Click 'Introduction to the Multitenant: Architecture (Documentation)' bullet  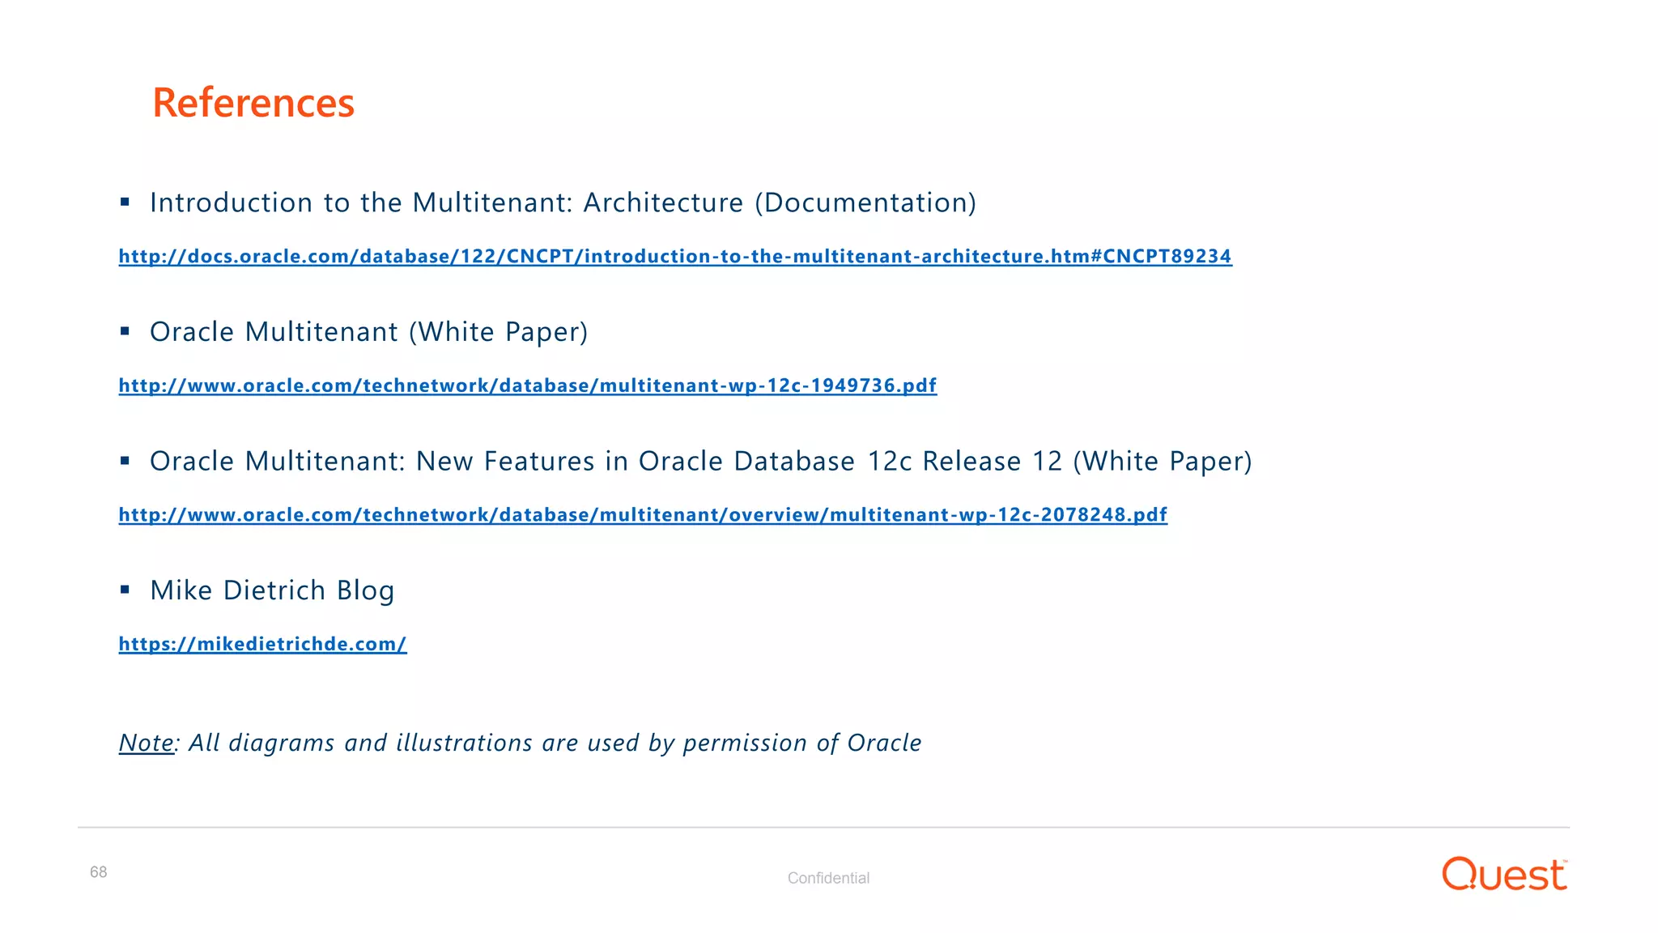(563, 202)
